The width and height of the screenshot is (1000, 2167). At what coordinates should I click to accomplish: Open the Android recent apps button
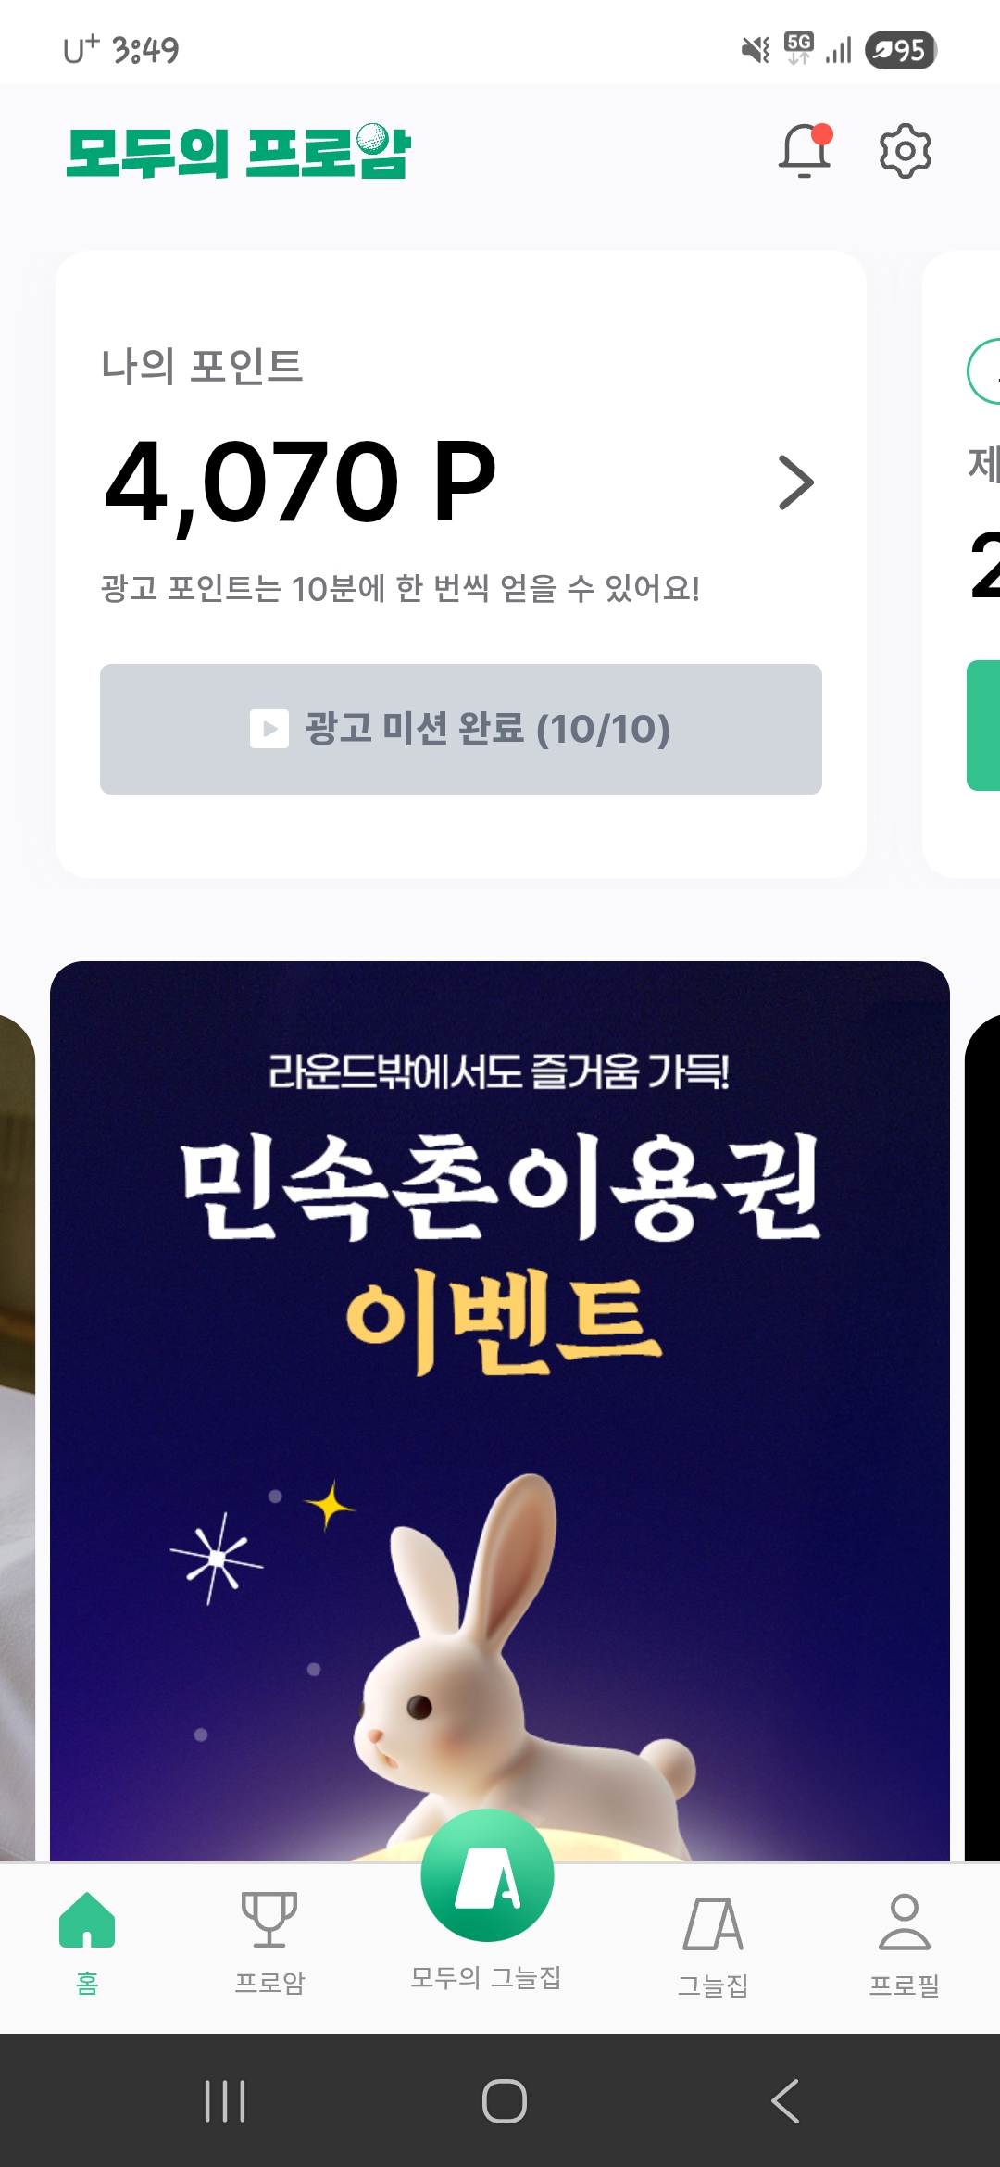[x=225, y=2100]
